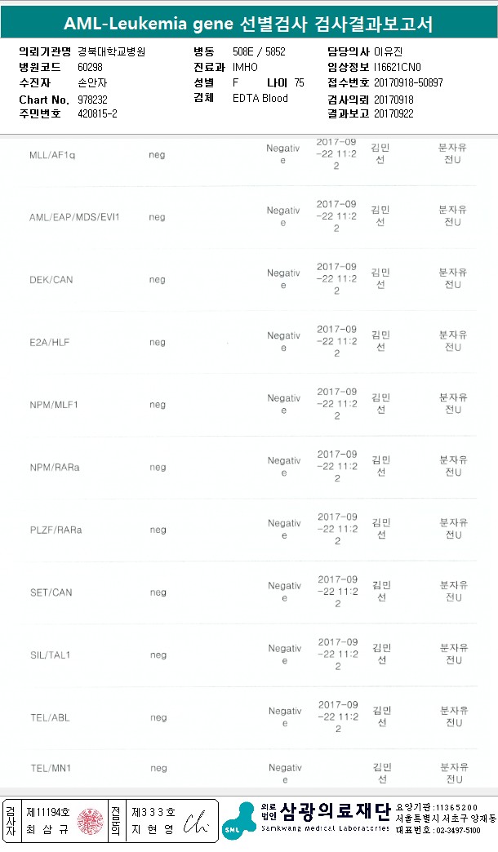
Task: Click the DEK/CAN gene label
Action: coord(51,280)
